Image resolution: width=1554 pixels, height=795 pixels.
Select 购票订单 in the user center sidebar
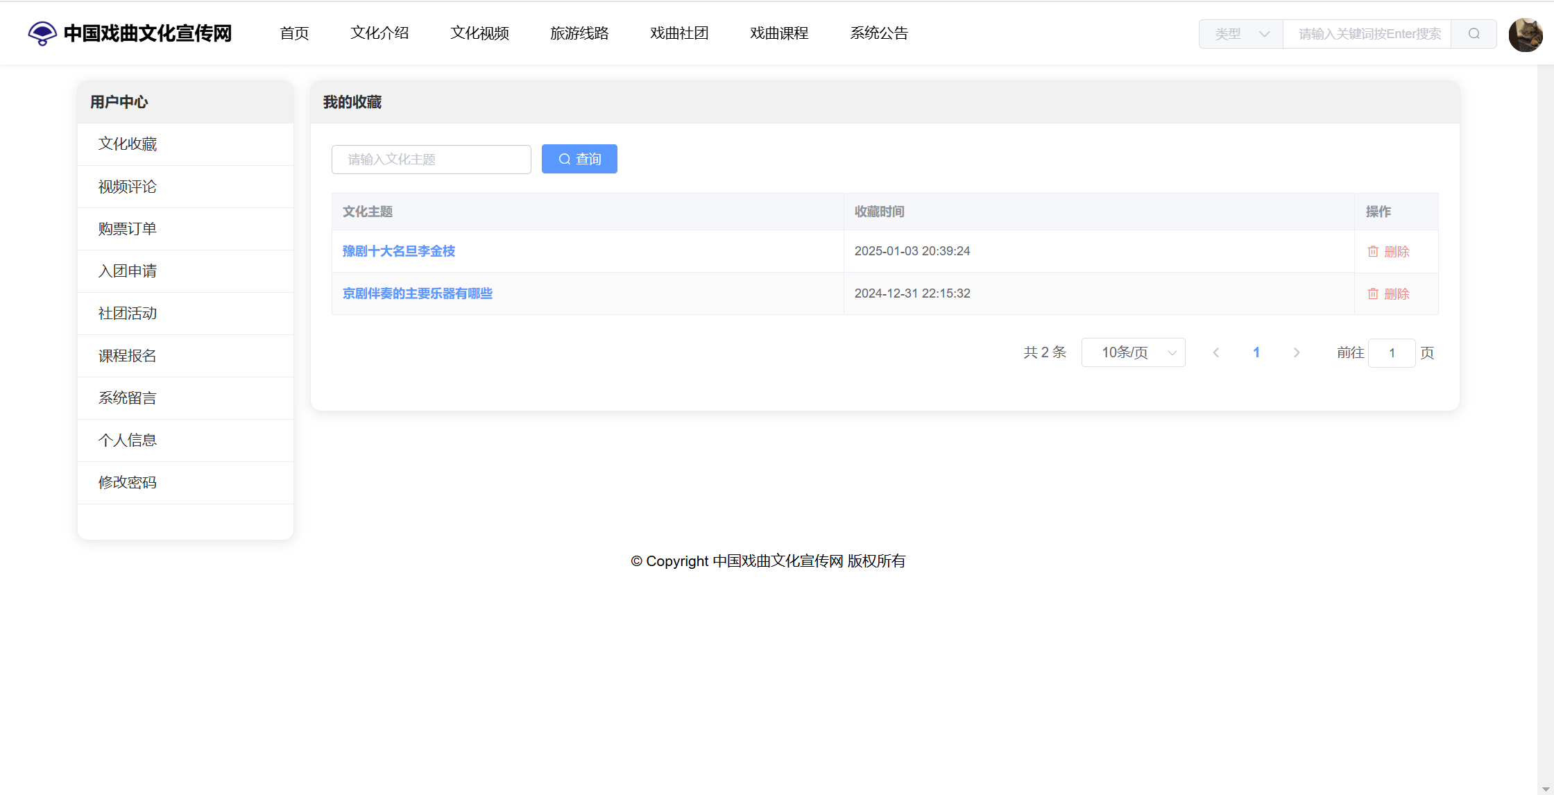(128, 229)
